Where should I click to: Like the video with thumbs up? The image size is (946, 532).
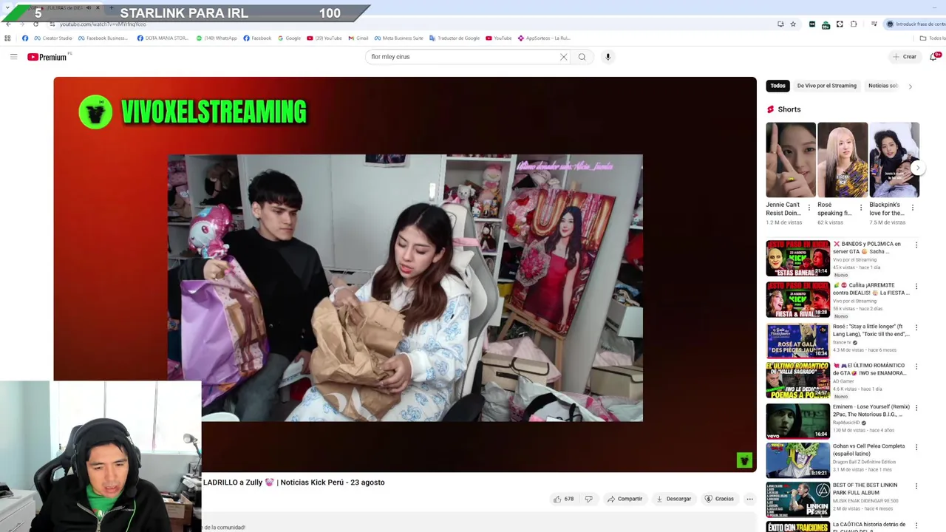tap(563, 499)
